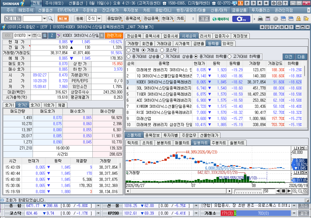311x218 pixels.
Task: Switch to the 호가1 tab
Action: tap(9, 105)
